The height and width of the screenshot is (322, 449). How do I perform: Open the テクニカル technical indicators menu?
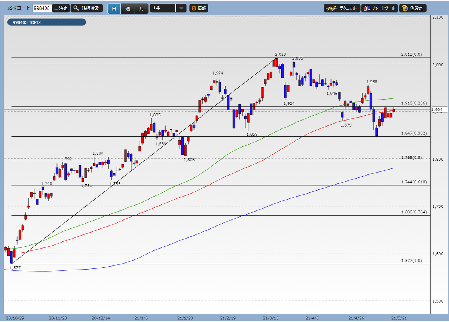click(x=342, y=8)
